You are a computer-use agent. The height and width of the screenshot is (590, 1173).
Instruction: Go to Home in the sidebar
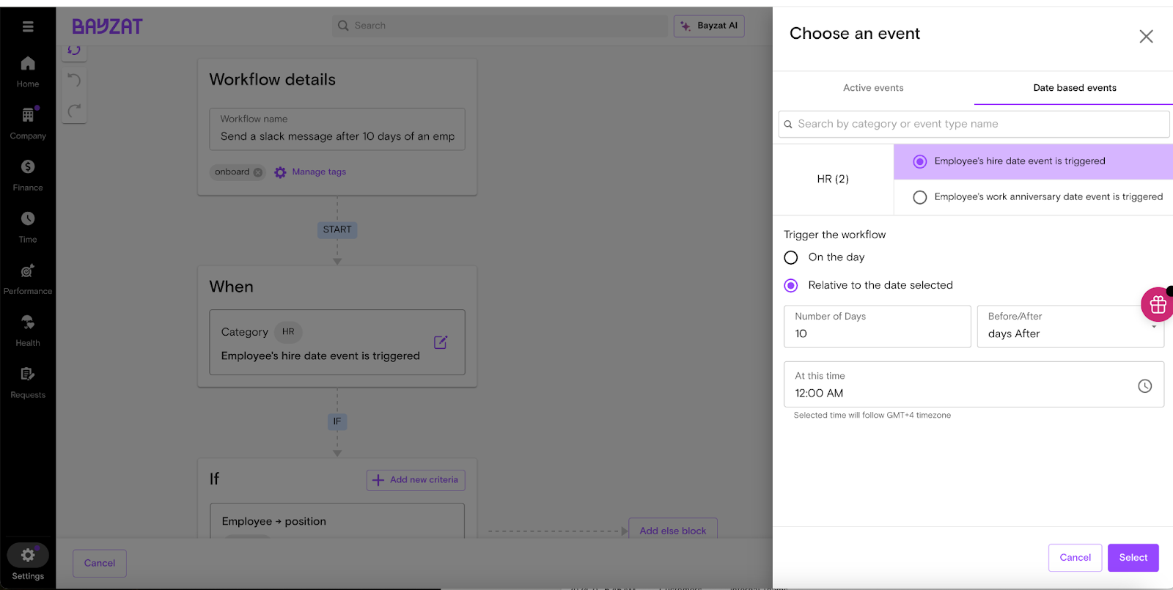coord(28,72)
